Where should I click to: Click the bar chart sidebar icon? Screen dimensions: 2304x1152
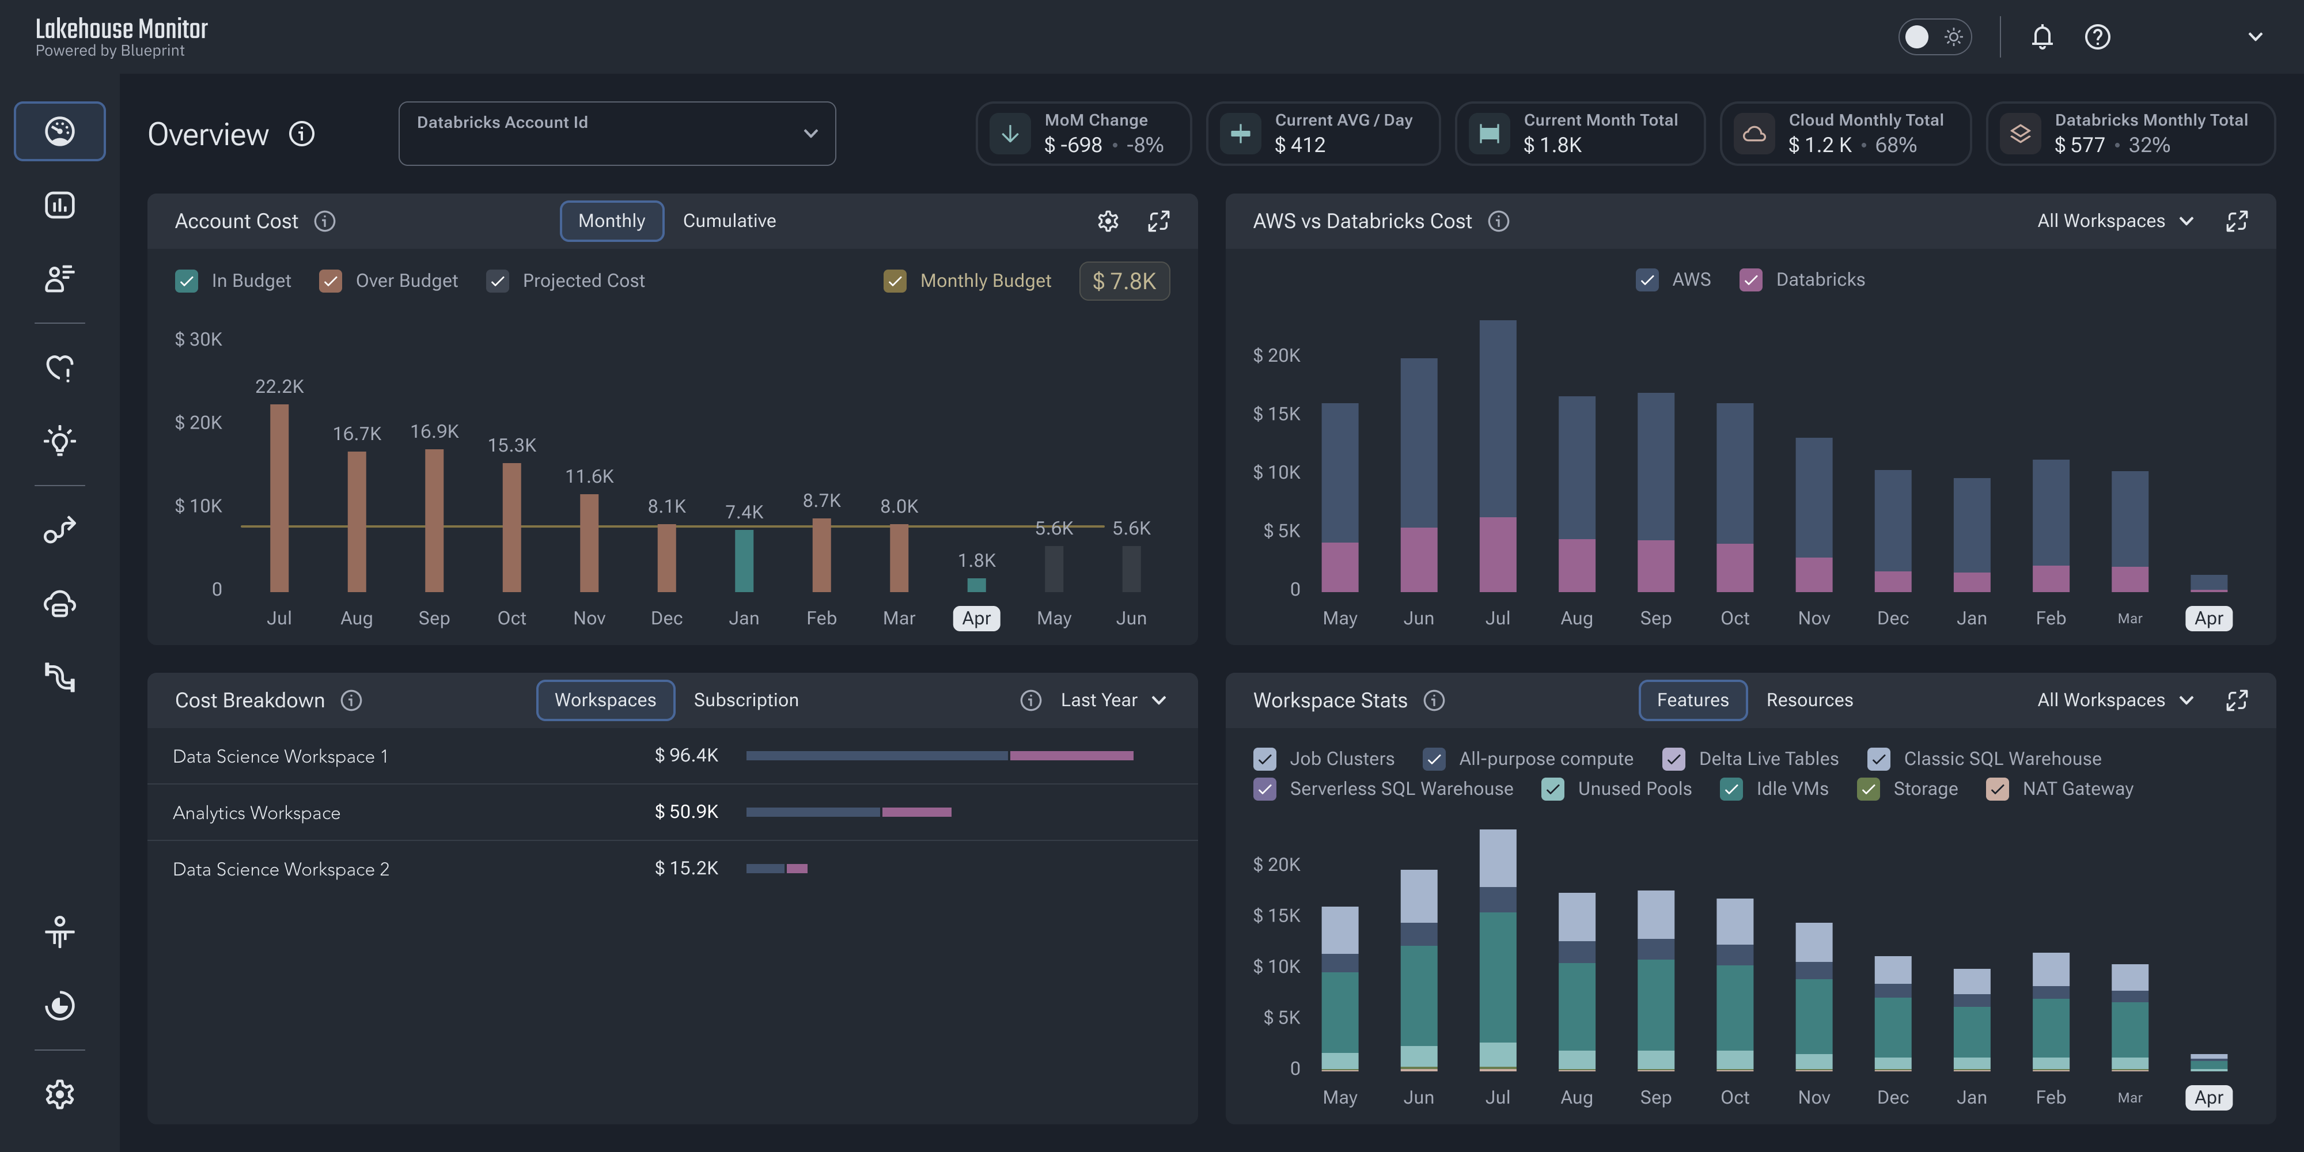pyautogui.click(x=59, y=205)
